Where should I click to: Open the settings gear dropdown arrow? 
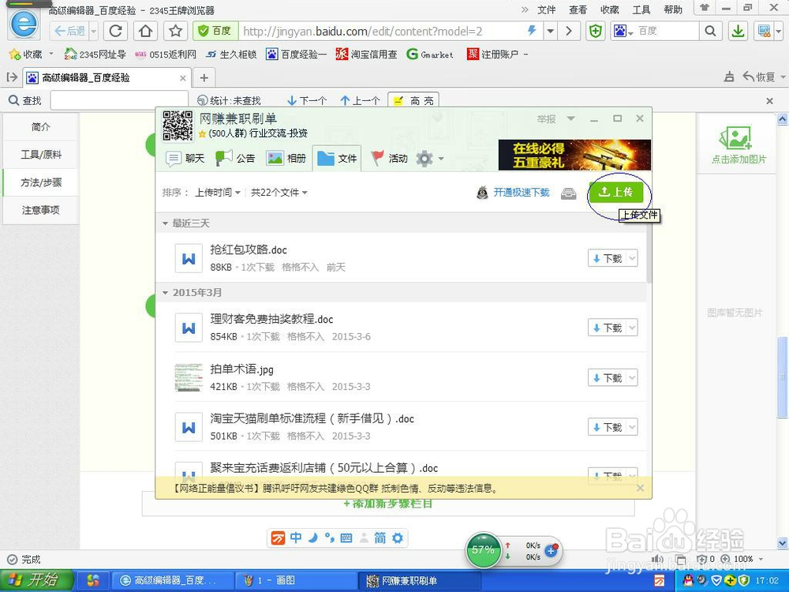[441, 159]
